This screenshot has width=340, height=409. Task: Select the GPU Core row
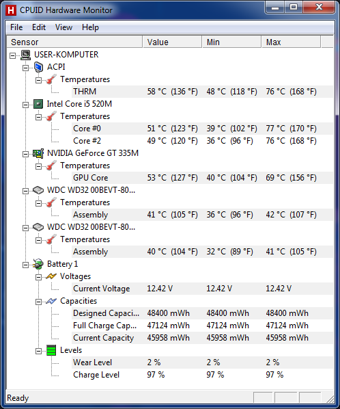pyautogui.click(x=202, y=178)
